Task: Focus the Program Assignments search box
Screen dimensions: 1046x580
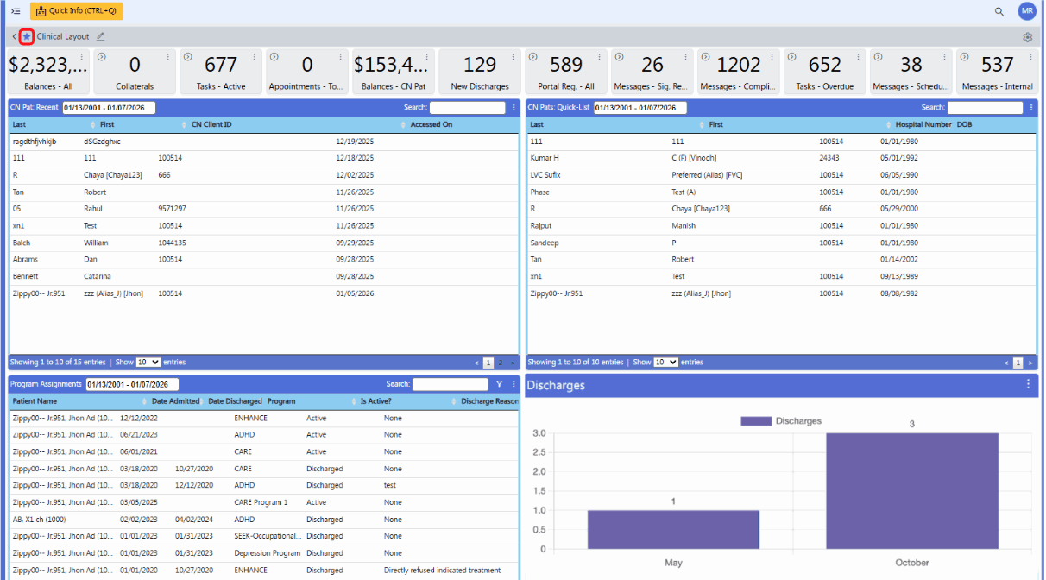Action: (451, 384)
